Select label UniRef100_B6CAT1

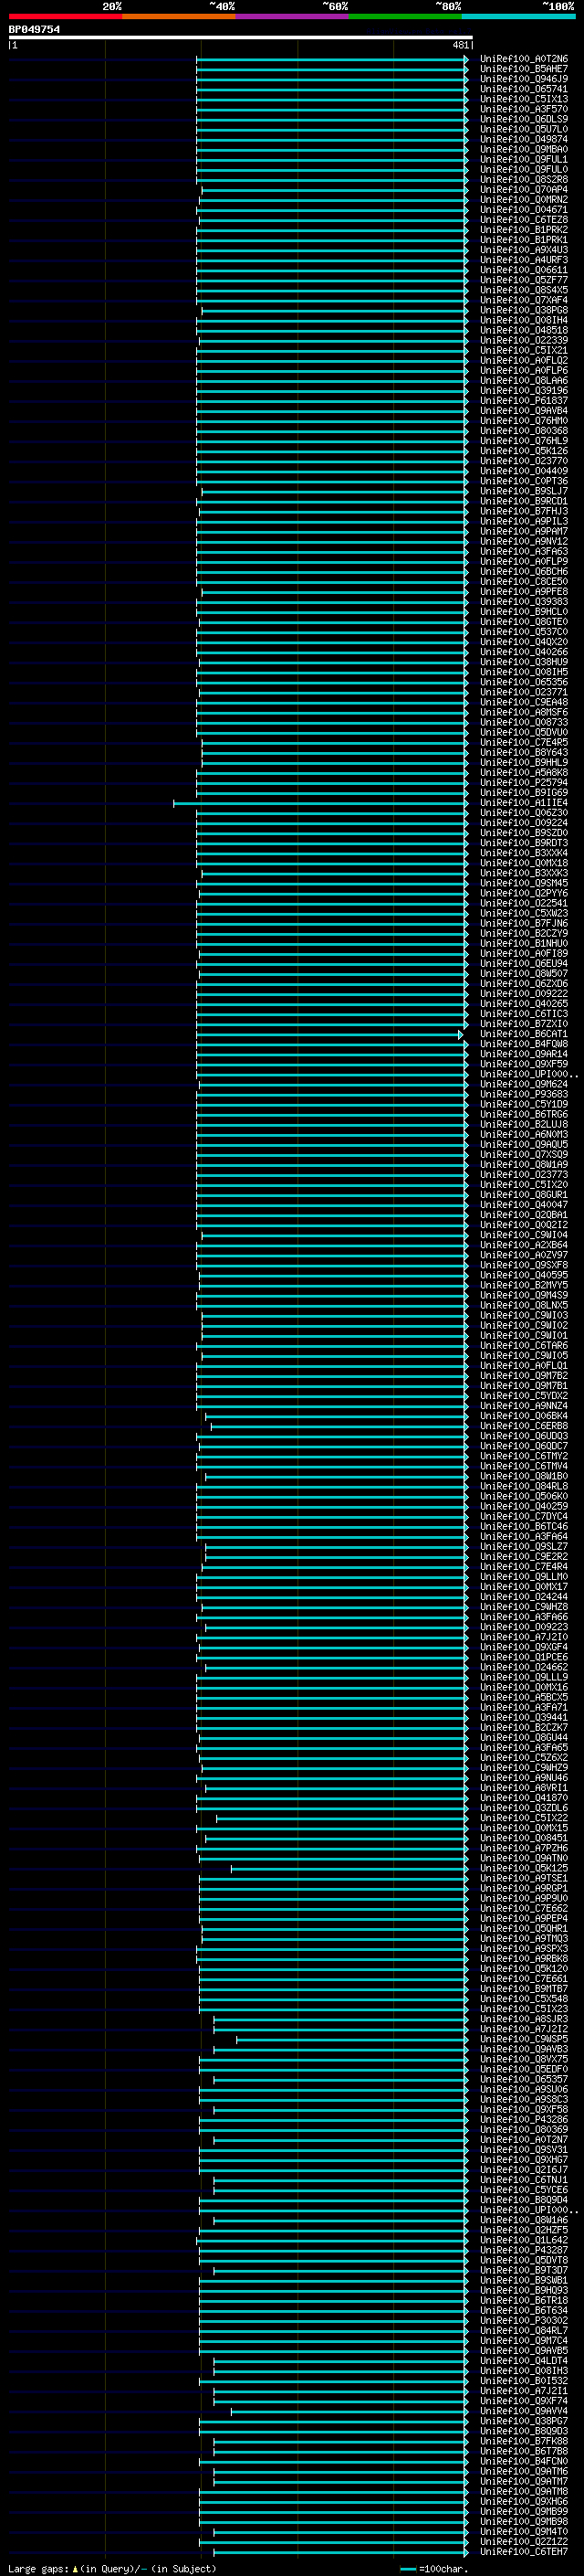pyautogui.click(x=523, y=1033)
